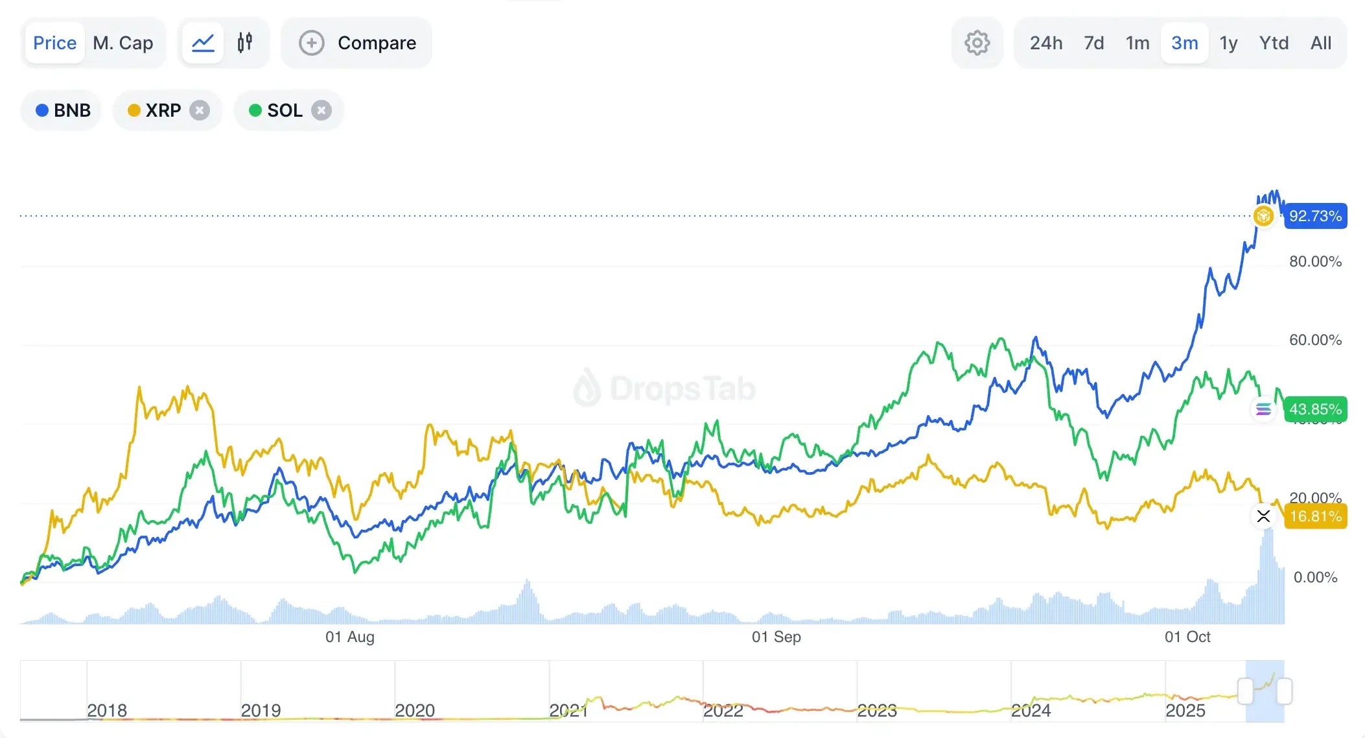Click the plus icon inside the Compare button
This screenshot has width=1365, height=738.
click(311, 43)
